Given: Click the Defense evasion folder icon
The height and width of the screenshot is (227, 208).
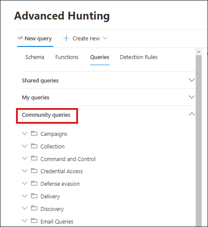Looking at the screenshot, I should (34, 184).
